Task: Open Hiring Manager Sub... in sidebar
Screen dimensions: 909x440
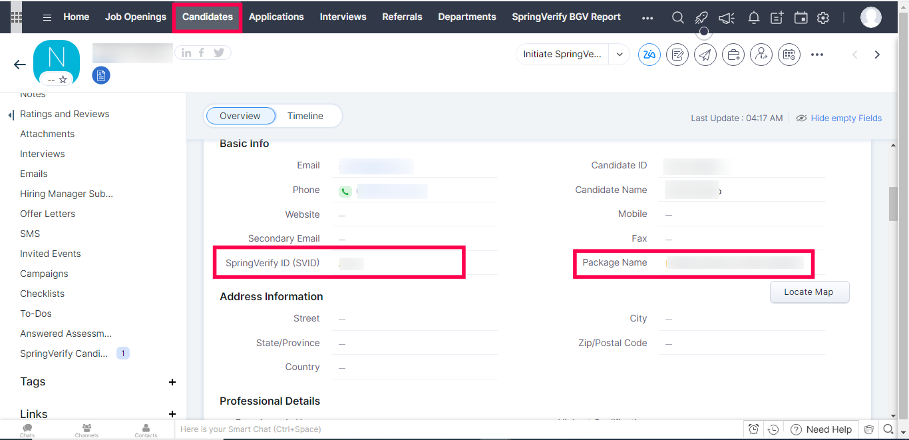Action: (67, 194)
